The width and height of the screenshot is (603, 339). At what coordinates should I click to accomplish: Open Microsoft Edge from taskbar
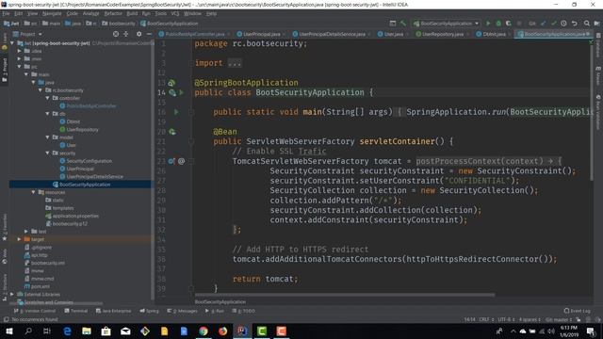pos(67,331)
